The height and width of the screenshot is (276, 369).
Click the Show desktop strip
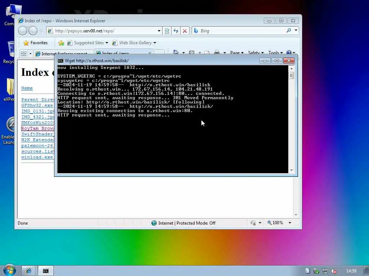click(x=366, y=271)
